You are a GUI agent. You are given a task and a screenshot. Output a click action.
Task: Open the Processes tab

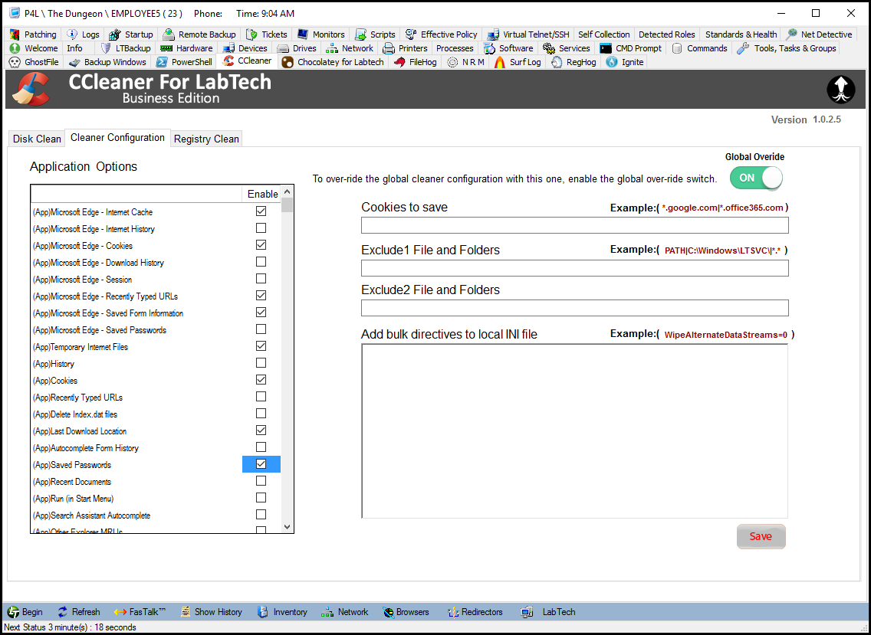tap(455, 48)
